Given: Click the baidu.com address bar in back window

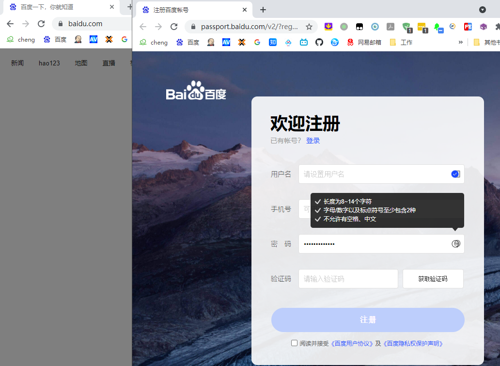Looking at the screenshot, I should click(93, 24).
